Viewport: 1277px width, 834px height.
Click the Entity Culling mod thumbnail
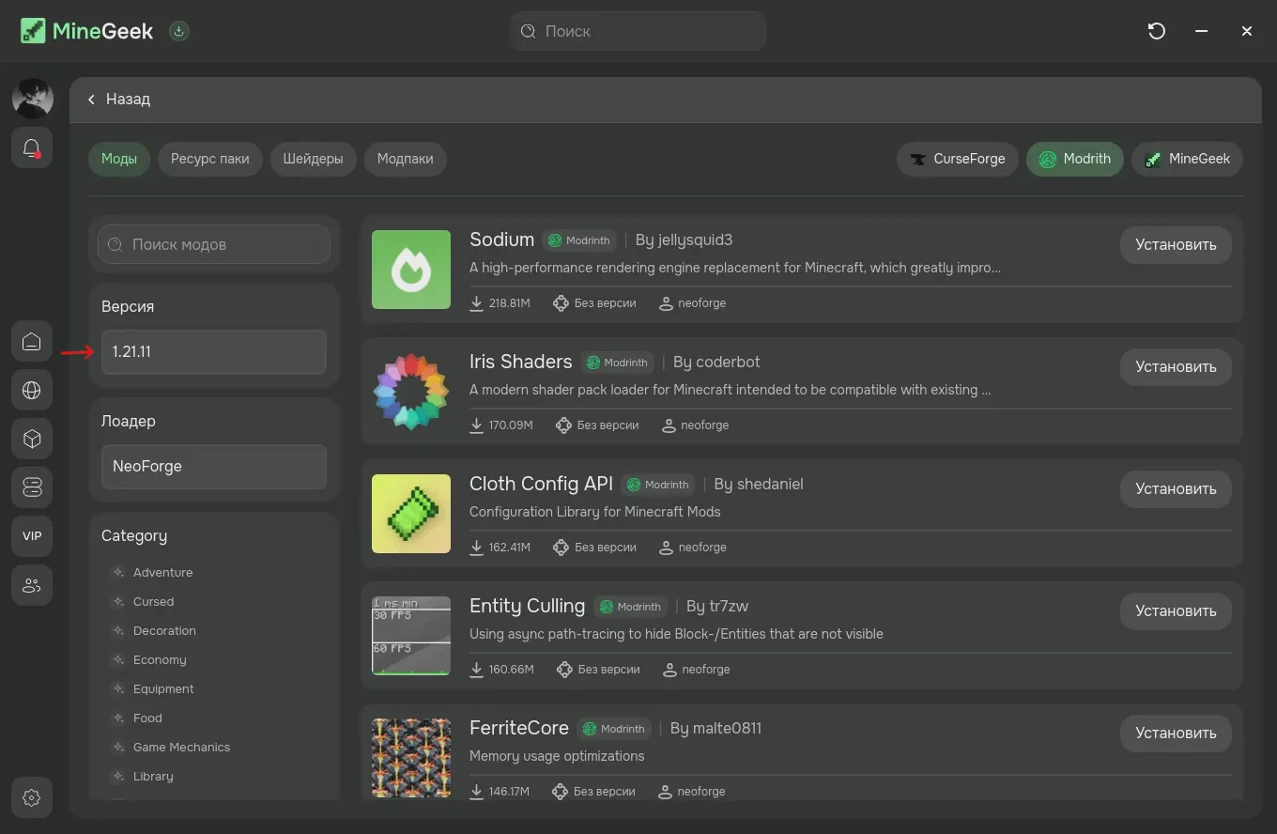(411, 636)
